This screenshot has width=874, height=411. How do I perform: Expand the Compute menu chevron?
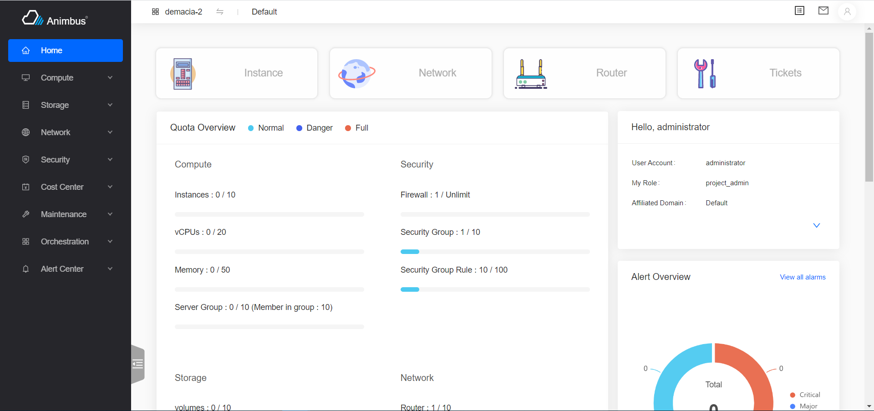pos(110,78)
